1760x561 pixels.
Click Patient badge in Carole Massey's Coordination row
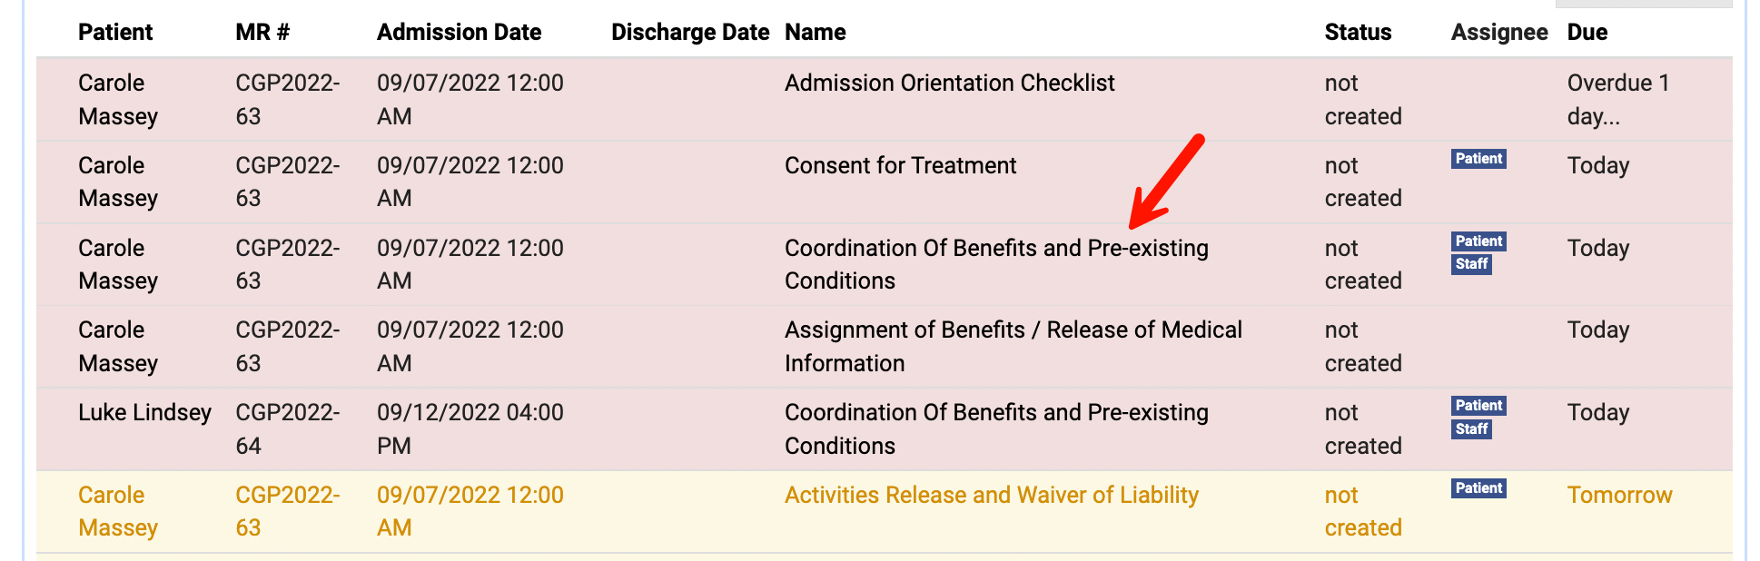pos(1478,241)
